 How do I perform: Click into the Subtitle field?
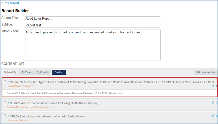tap(93, 25)
